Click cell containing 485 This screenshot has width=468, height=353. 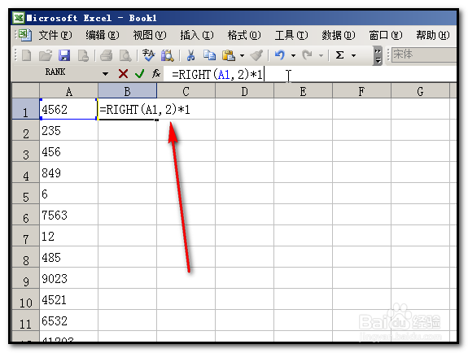[x=68, y=257]
